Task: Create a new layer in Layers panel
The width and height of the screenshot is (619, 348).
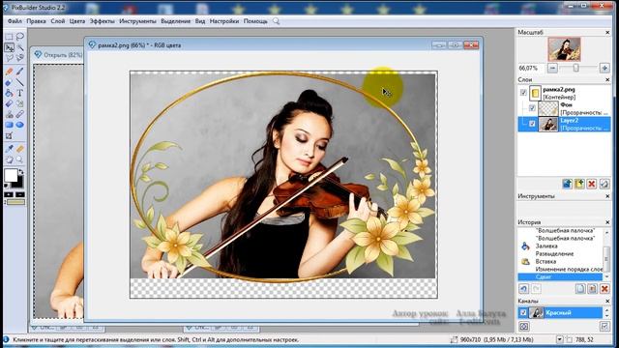Action: click(579, 184)
